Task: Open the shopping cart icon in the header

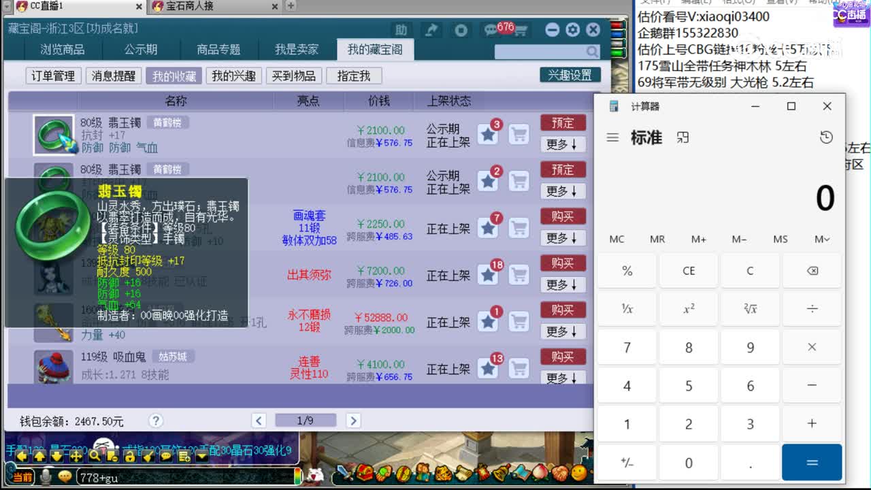Action: [521, 31]
